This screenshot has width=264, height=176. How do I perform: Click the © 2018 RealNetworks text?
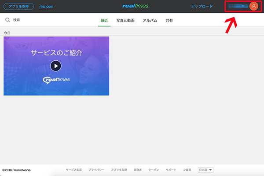[x=16, y=170]
